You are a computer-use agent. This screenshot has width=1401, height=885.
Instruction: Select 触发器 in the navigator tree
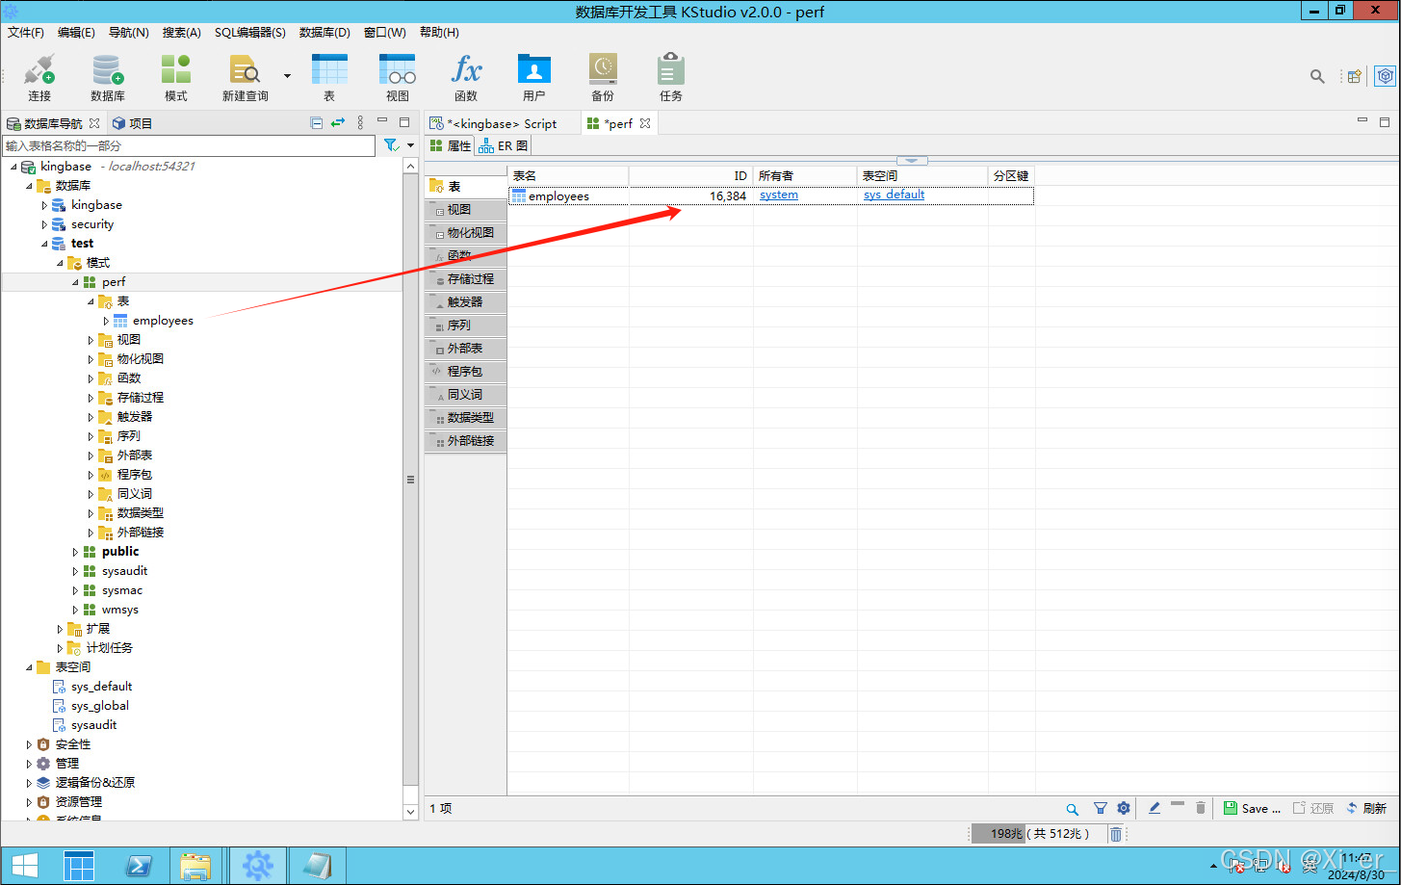tap(135, 417)
